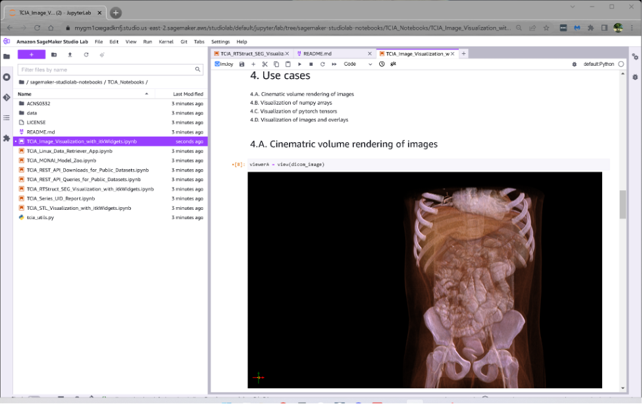Image resolution: width=643 pixels, height=404 pixels.
Task: Open the Code cell type dropdown
Action: 357,64
